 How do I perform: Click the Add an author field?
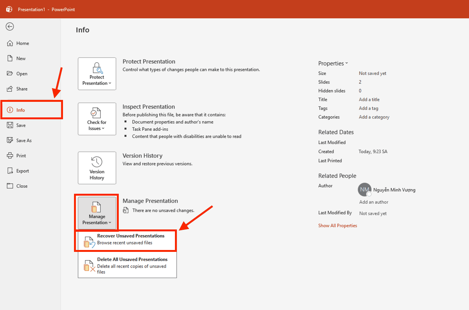[x=374, y=202]
